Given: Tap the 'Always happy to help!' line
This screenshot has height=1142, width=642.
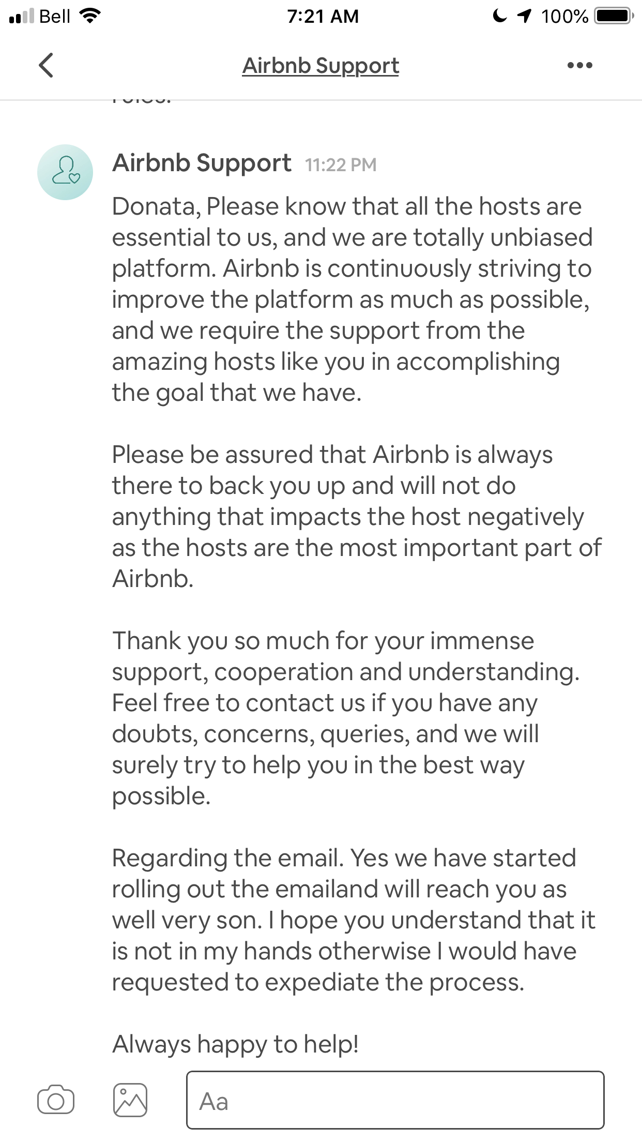Looking at the screenshot, I should [x=236, y=1044].
